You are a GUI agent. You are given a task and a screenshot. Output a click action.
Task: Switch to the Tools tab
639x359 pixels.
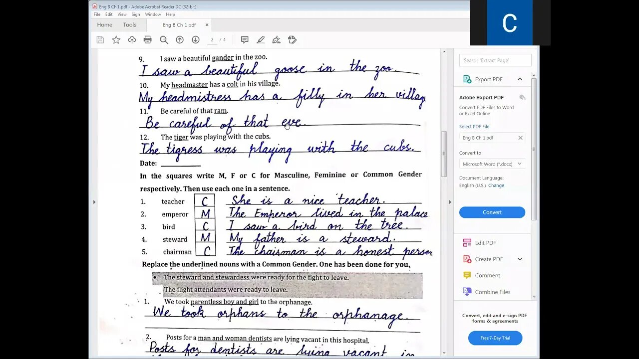click(129, 25)
